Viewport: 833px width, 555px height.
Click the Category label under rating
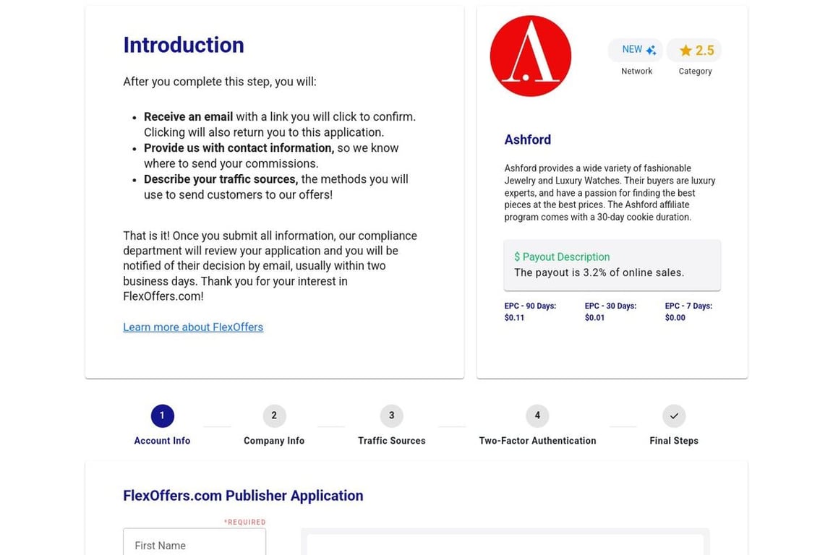coord(695,71)
